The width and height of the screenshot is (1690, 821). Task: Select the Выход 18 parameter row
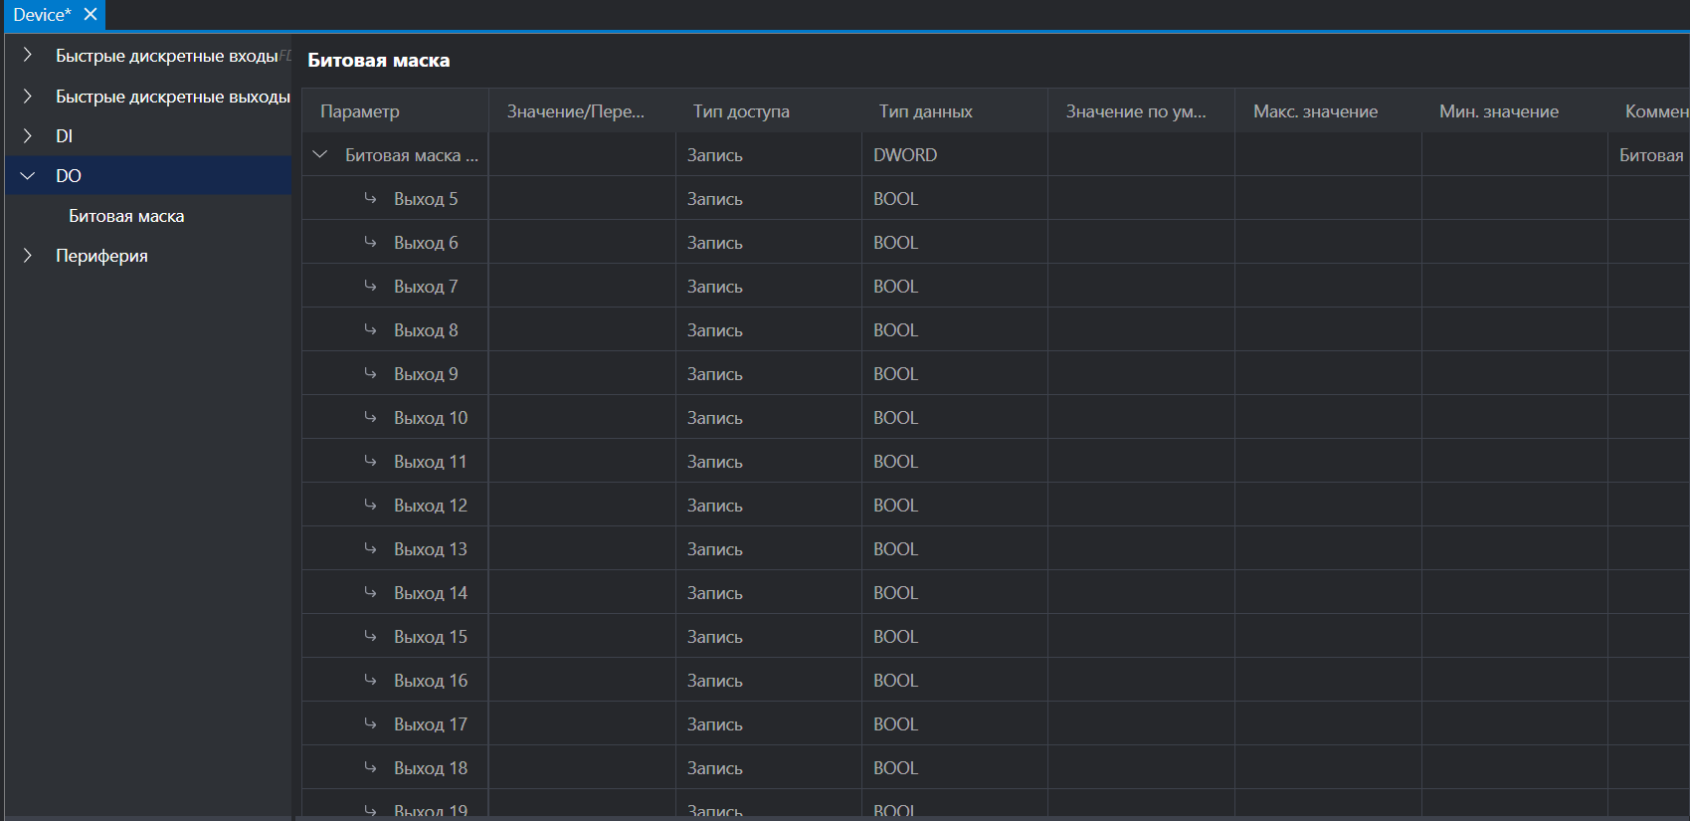click(x=995, y=767)
